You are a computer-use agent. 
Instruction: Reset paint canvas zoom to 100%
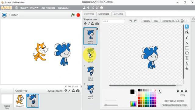[182, 91]
